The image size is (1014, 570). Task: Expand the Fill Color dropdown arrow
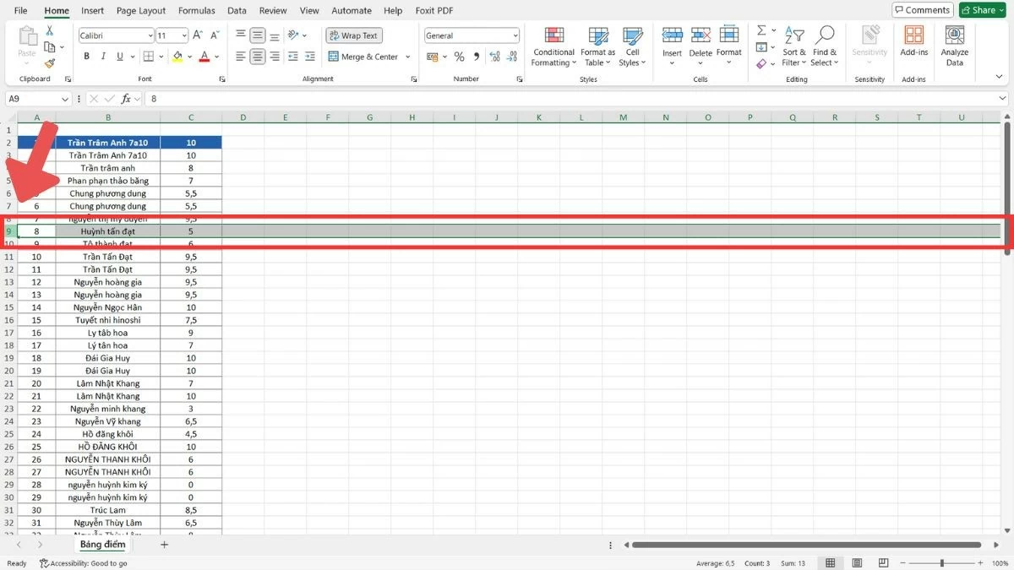click(188, 56)
